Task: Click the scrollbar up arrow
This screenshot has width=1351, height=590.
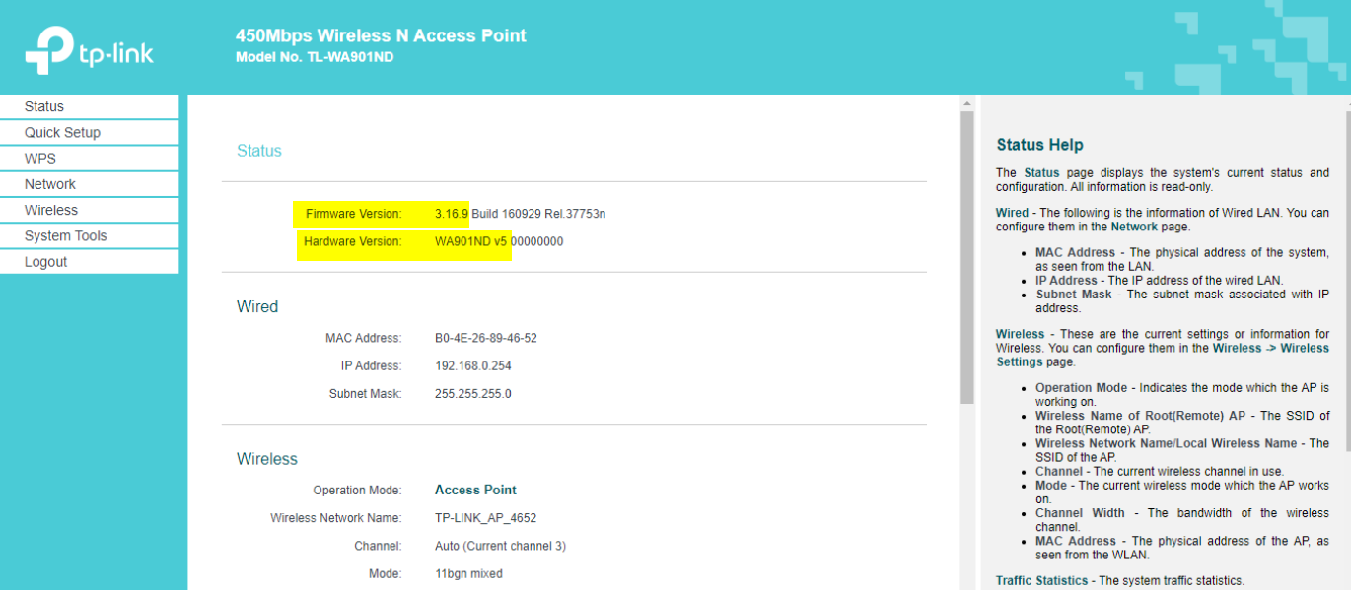Action: (966, 102)
